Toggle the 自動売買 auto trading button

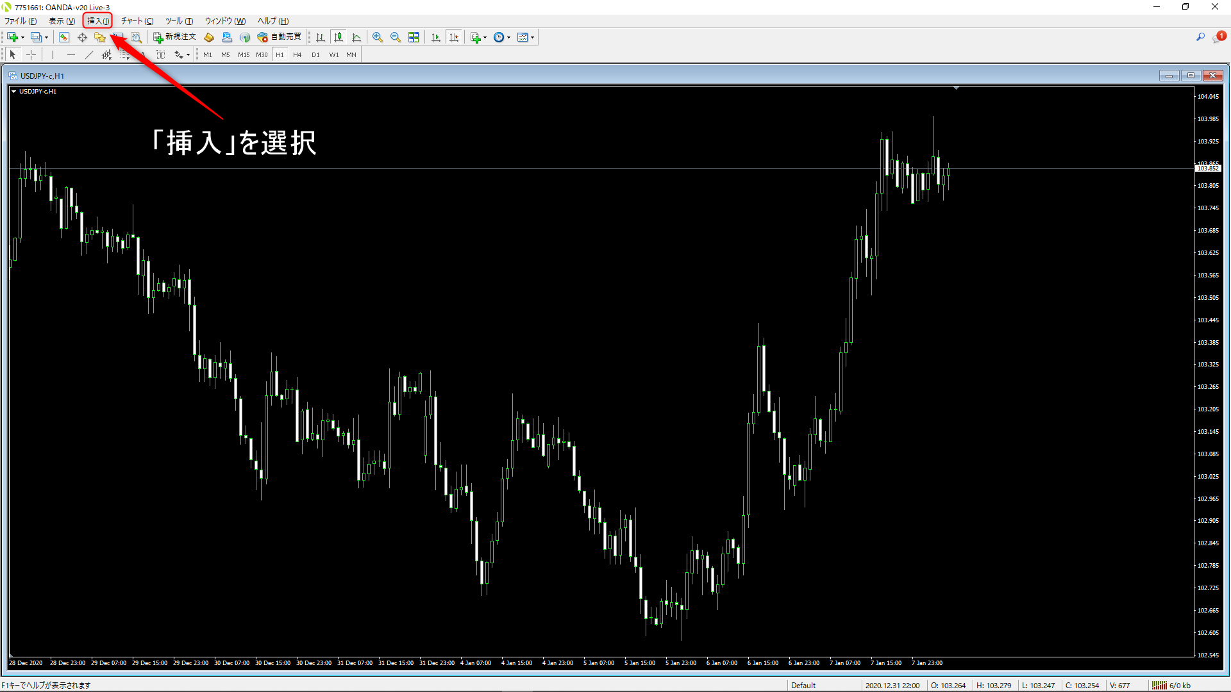click(x=279, y=37)
